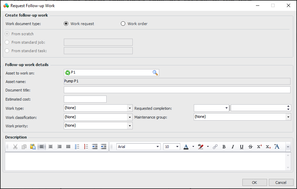Expand the Maintenance group dropdown
The height and width of the screenshot is (189, 297).
tap(288, 117)
